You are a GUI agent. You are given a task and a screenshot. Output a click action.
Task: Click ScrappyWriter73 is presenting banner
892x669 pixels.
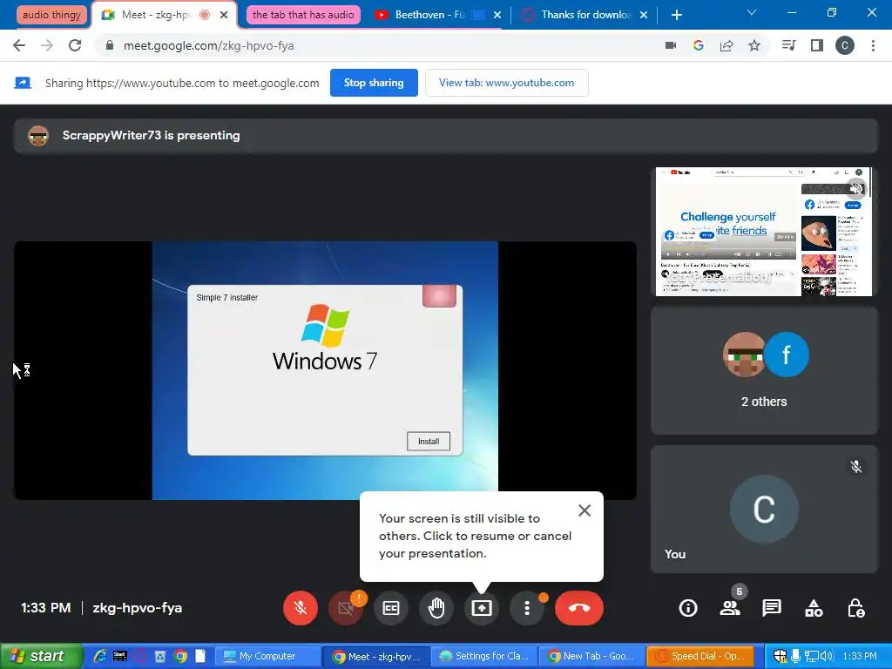pos(445,136)
